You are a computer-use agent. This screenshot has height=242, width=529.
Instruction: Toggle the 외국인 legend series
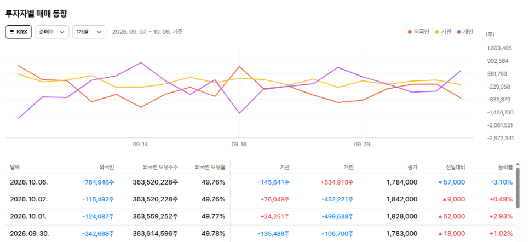[x=418, y=32]
